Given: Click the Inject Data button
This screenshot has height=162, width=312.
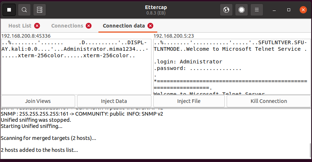Looking at the screenshot, I should pyautogui.click(x=114, y=101).
